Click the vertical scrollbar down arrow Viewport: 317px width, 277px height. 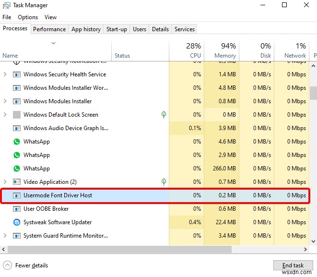click(x=313, y=241)
